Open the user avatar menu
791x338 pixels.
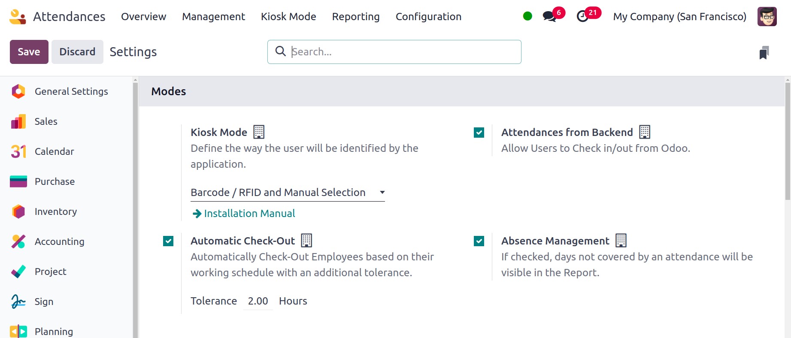[x=767, y=17]
